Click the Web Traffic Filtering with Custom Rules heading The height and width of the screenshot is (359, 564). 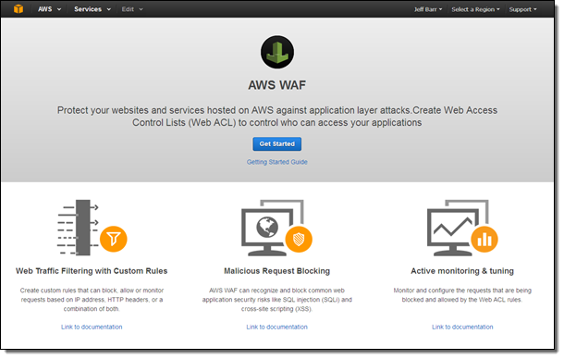point(92,271)
